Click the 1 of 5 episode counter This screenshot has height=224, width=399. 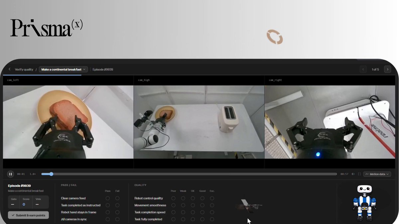tap(375, 69)
